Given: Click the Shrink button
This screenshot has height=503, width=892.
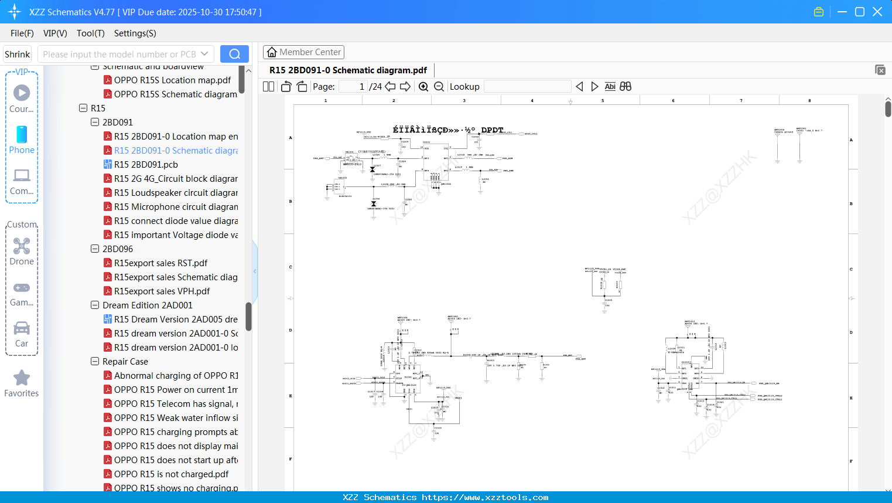Looking at the screenshot, I should [17, 53].
